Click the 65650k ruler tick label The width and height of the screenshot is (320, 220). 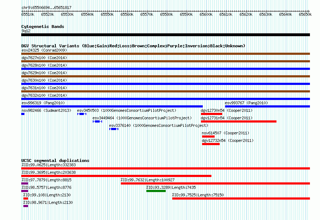click(305, 14)
